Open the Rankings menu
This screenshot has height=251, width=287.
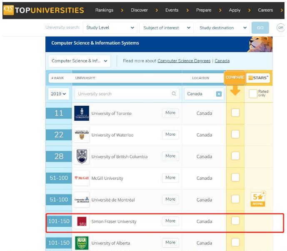point(104,10)
